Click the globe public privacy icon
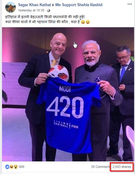This screenshot has height=174, width=135. tap(48, 11)
